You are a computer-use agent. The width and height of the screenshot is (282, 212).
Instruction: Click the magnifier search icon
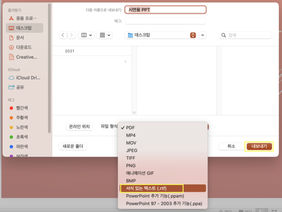point(224,35)
